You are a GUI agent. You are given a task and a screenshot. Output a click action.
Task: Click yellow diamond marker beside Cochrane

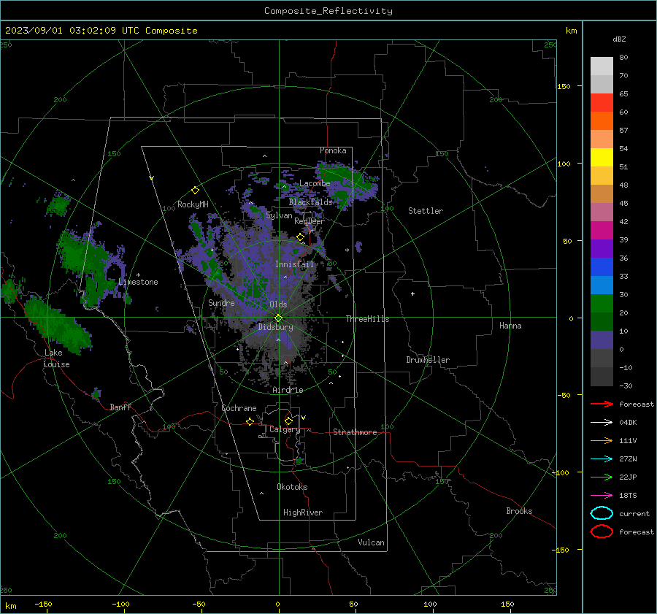pos(250,421)
